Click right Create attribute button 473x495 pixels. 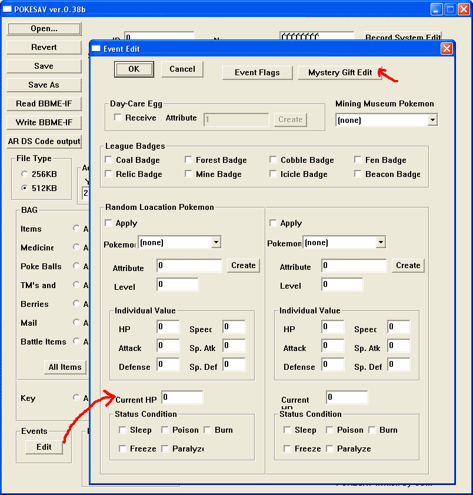coord(408,266)
